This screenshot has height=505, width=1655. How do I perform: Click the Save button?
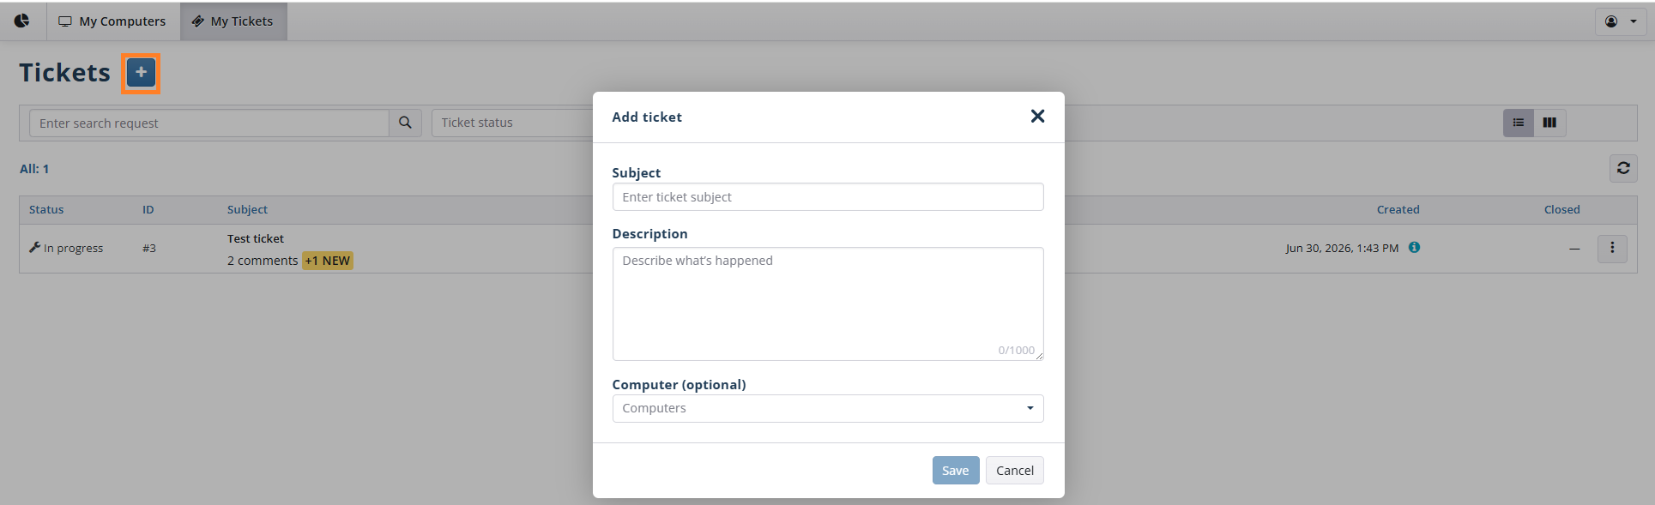(956, 470)
